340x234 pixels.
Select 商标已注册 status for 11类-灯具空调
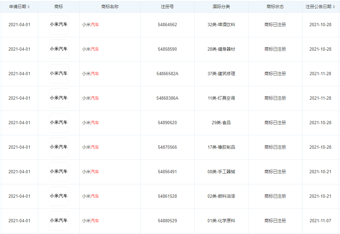[x=275, y=98]
